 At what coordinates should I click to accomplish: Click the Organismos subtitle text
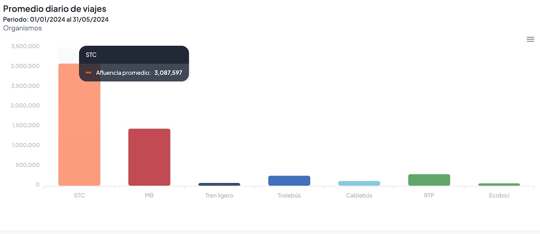22,28
